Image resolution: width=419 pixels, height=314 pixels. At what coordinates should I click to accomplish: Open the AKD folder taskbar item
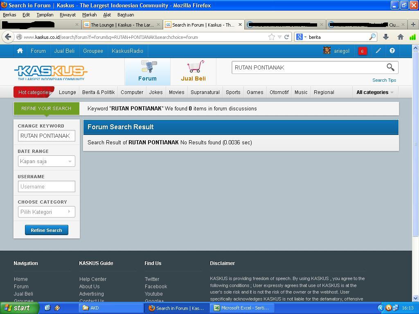tap(111, 308)
